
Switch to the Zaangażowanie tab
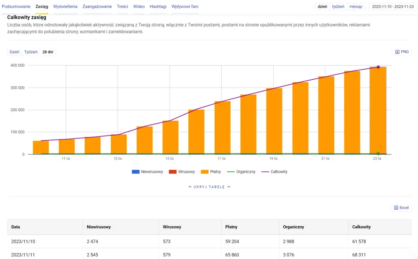[x=97, y=7]
